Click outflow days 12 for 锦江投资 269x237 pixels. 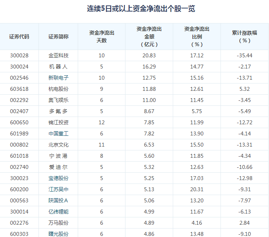(x=102, y=122)
